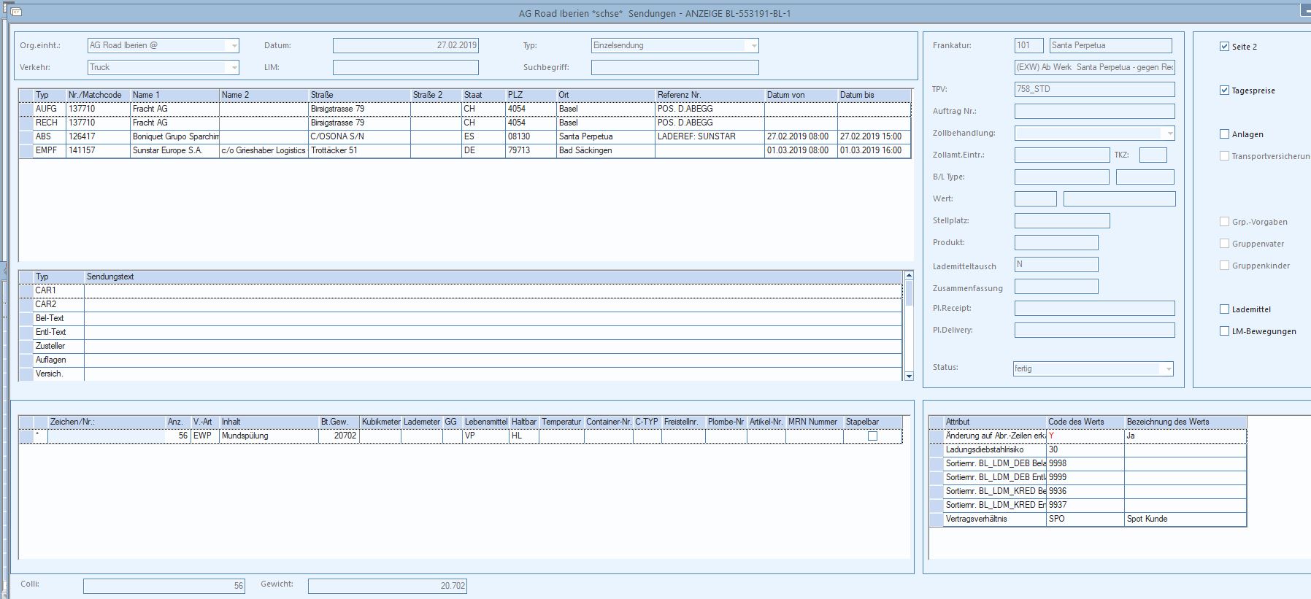Expand the Zollbehandlung dropdown

tap(1169, 134)
